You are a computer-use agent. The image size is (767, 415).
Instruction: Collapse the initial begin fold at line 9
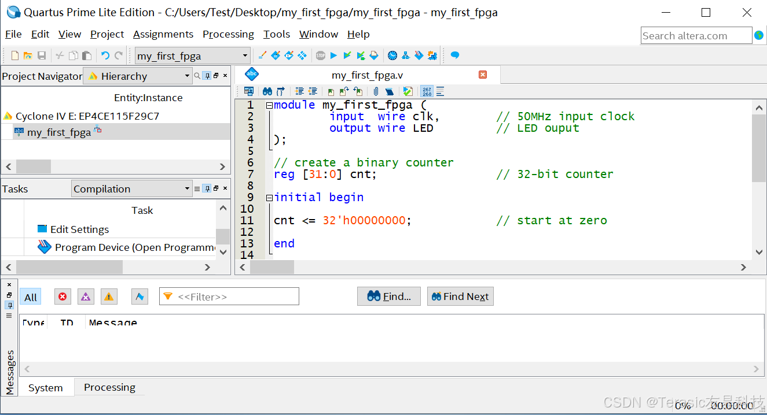coord(269,198)
